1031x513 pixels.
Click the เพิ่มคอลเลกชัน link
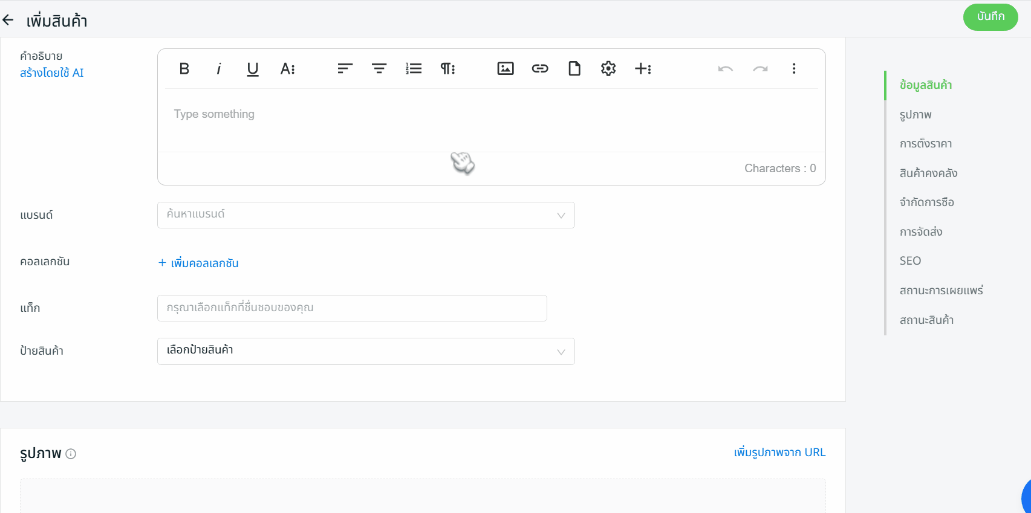(198, 263)
